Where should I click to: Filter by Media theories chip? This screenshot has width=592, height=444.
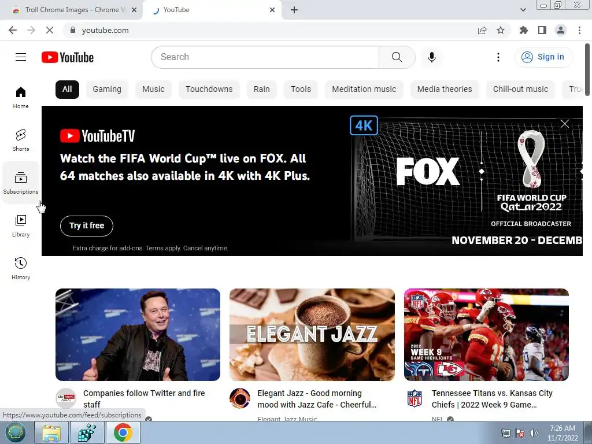point(445,89)
